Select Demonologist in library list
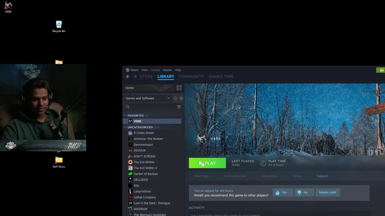 pyautogui.click(x=143, y=145)
